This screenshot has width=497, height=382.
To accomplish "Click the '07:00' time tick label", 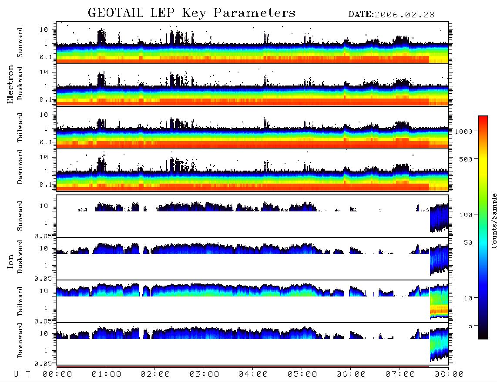I will pyautogui.click(x=400, y=374).
